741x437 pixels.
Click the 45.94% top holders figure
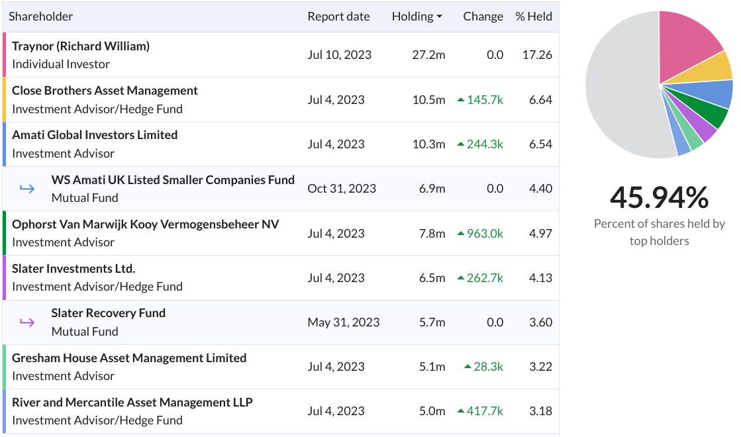pyautogui.click(x=660, y=197)
